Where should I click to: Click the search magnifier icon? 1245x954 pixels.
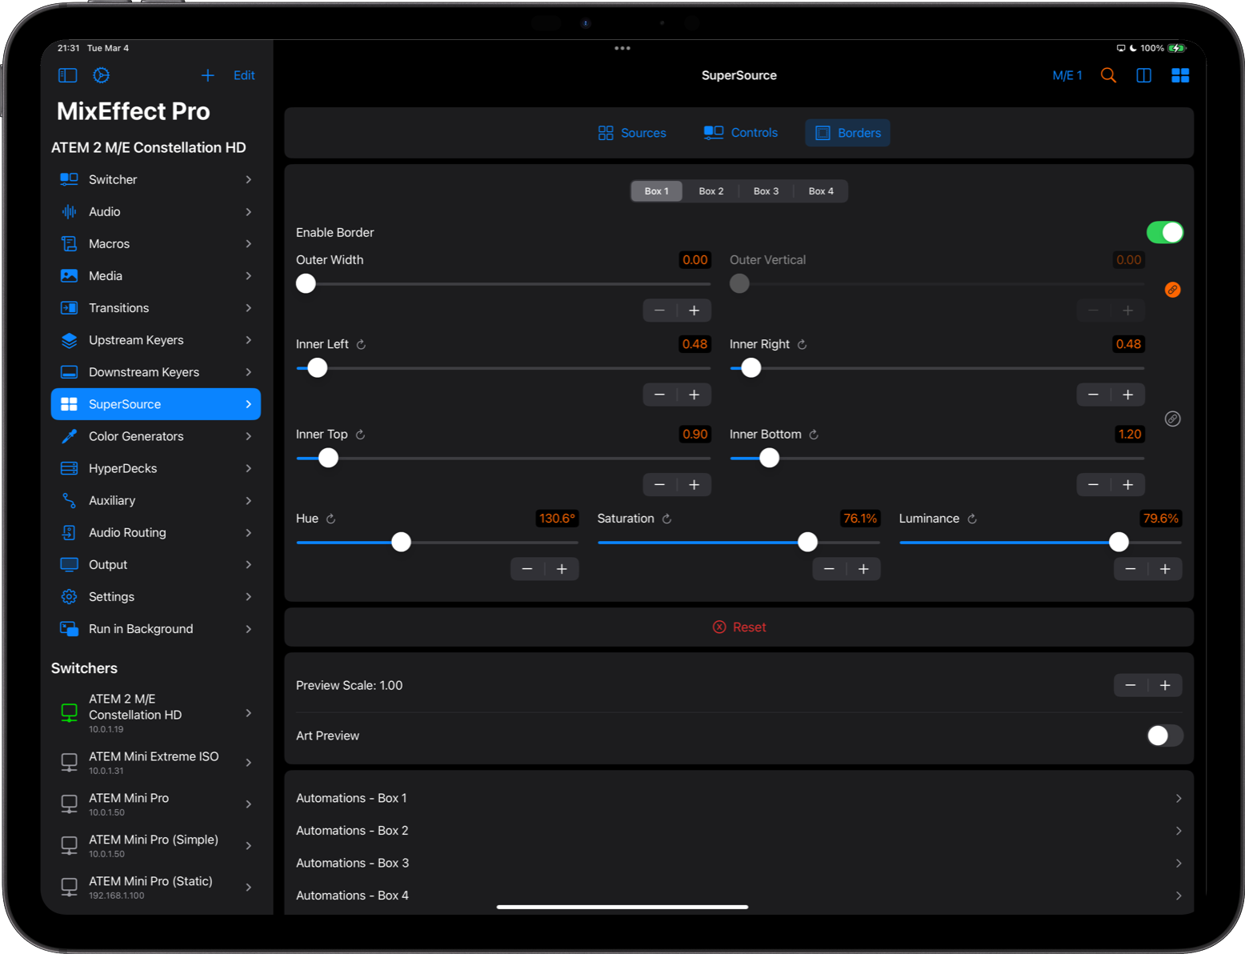tap(1108, 75)
